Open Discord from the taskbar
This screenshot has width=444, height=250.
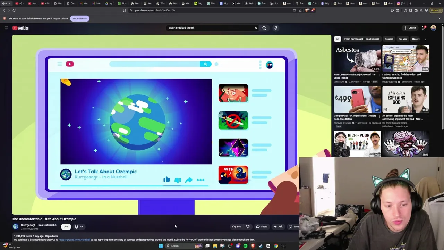point(238,246)
